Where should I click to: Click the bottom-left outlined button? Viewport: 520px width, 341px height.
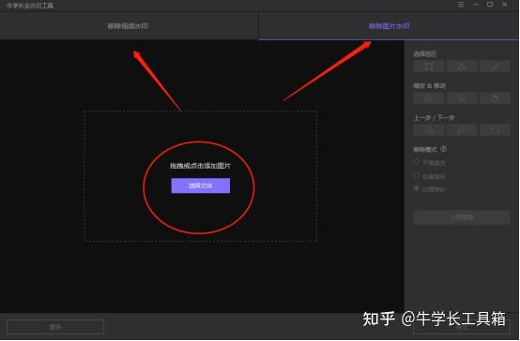(55, 327)
